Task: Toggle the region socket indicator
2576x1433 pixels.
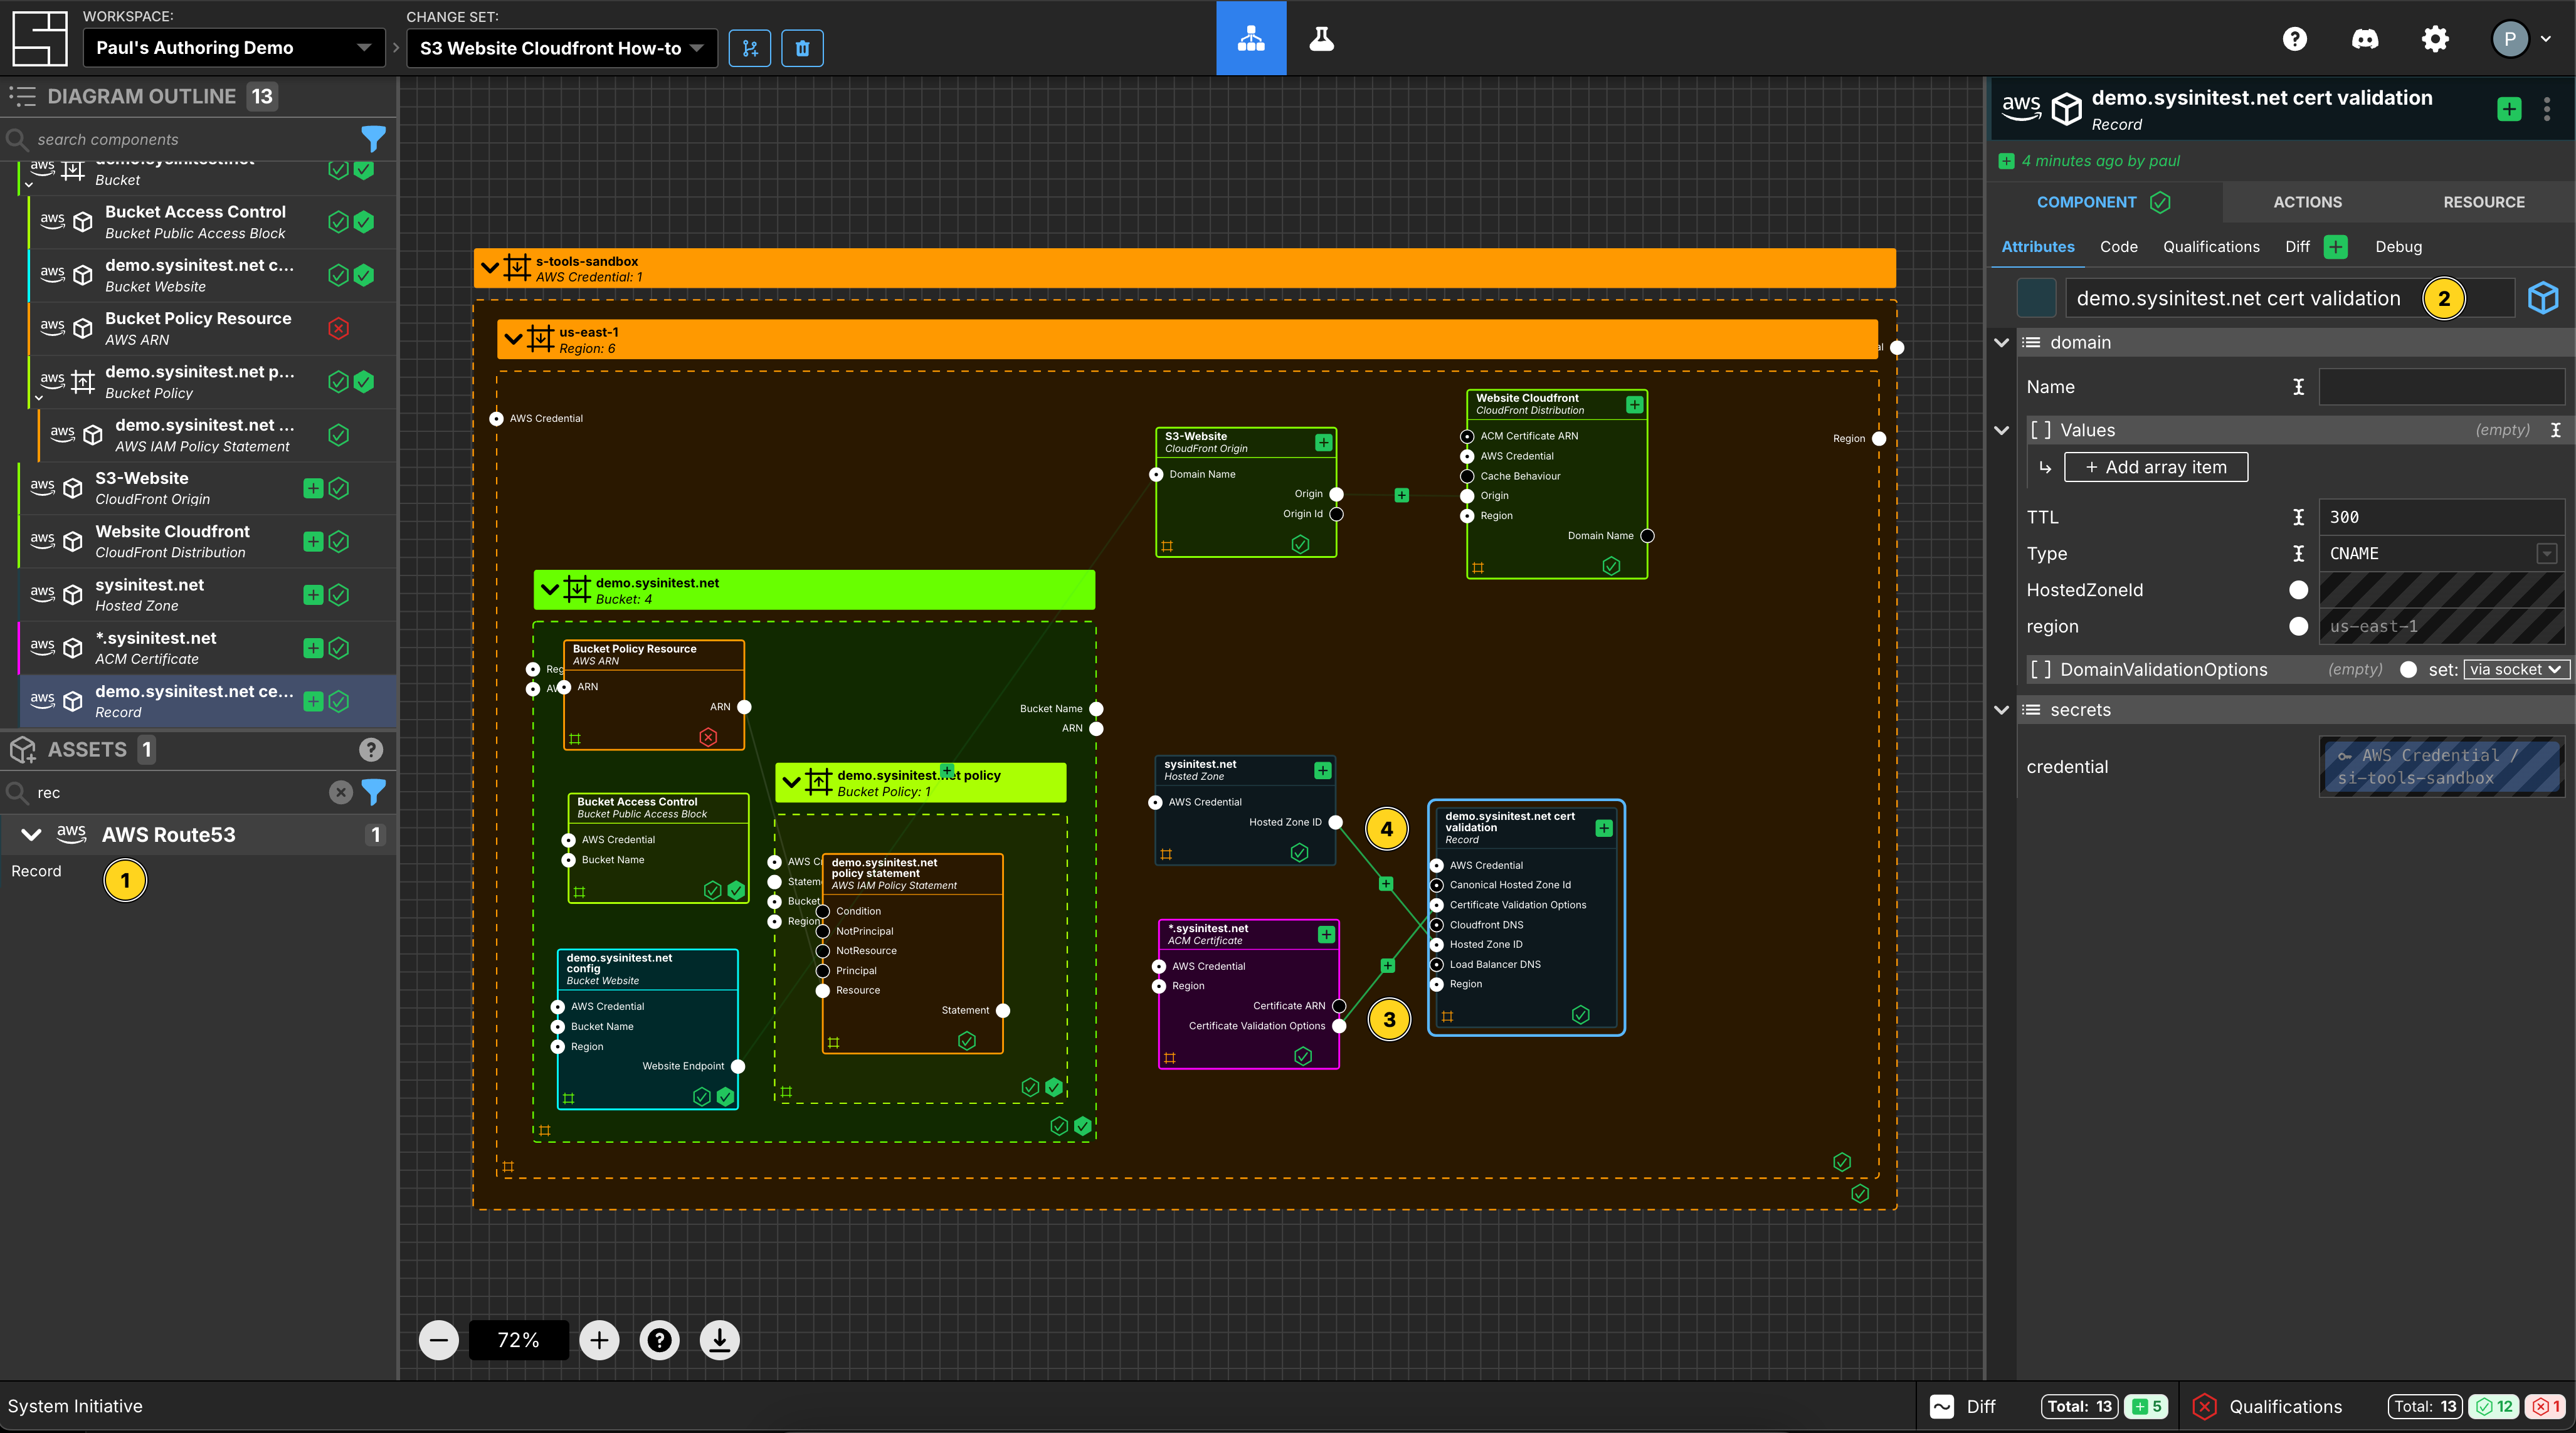Action: [x=2298, y=627]
